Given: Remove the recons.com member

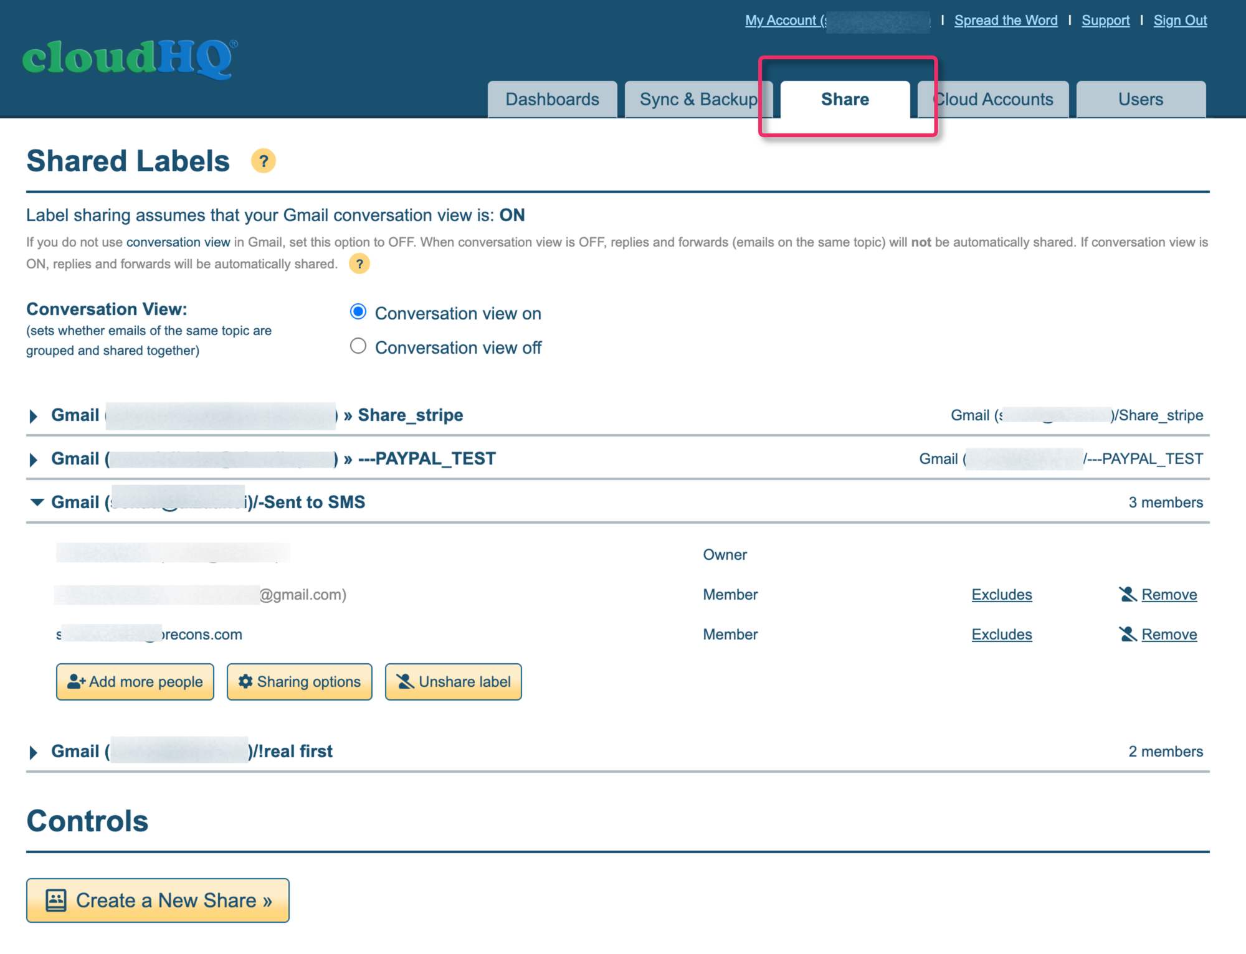Looking at the screenshot, I should click(x=1169, y=635).
